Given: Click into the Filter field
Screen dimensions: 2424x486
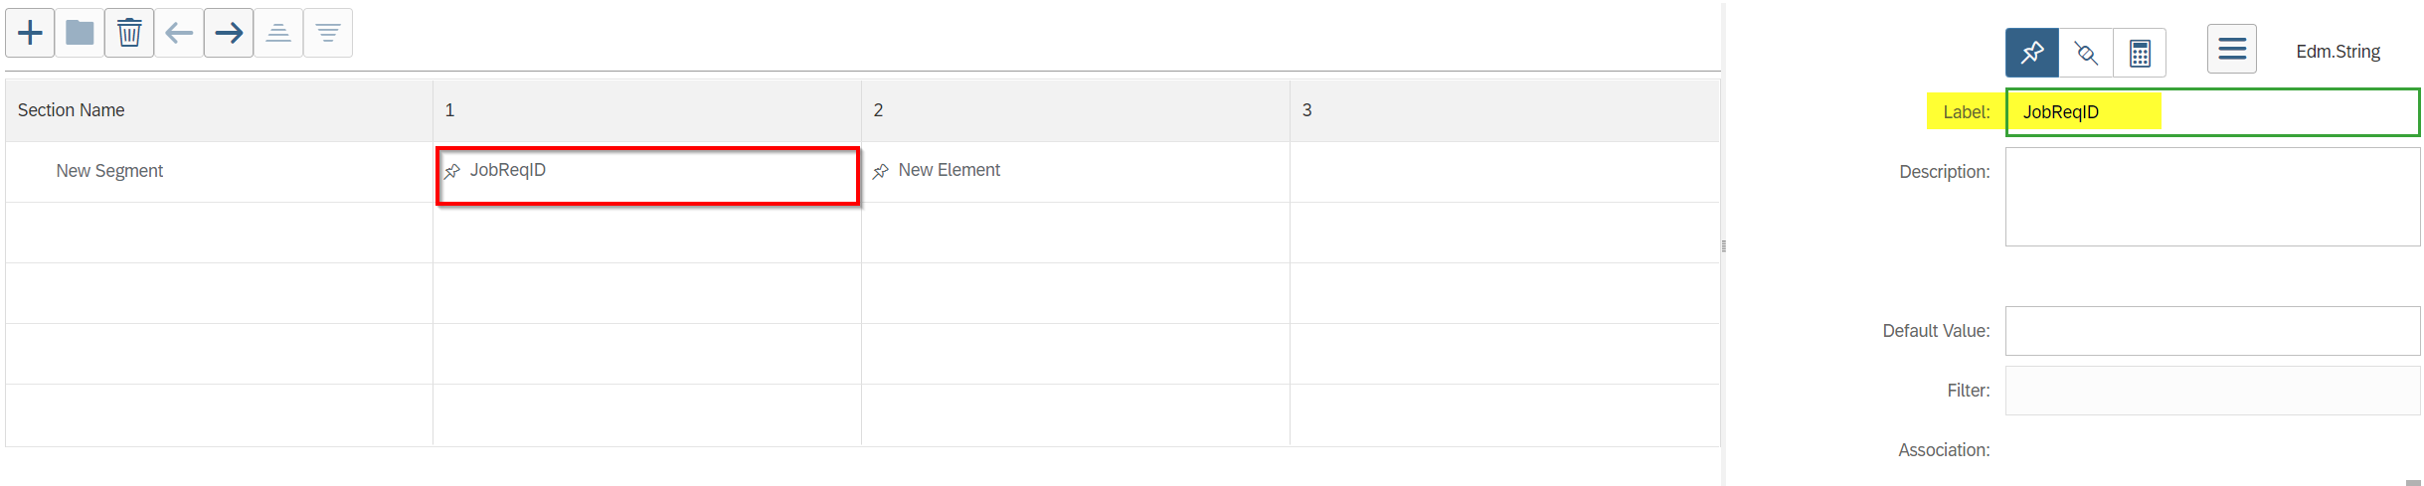Looking at the screenshot, I should click(2212, 391).
